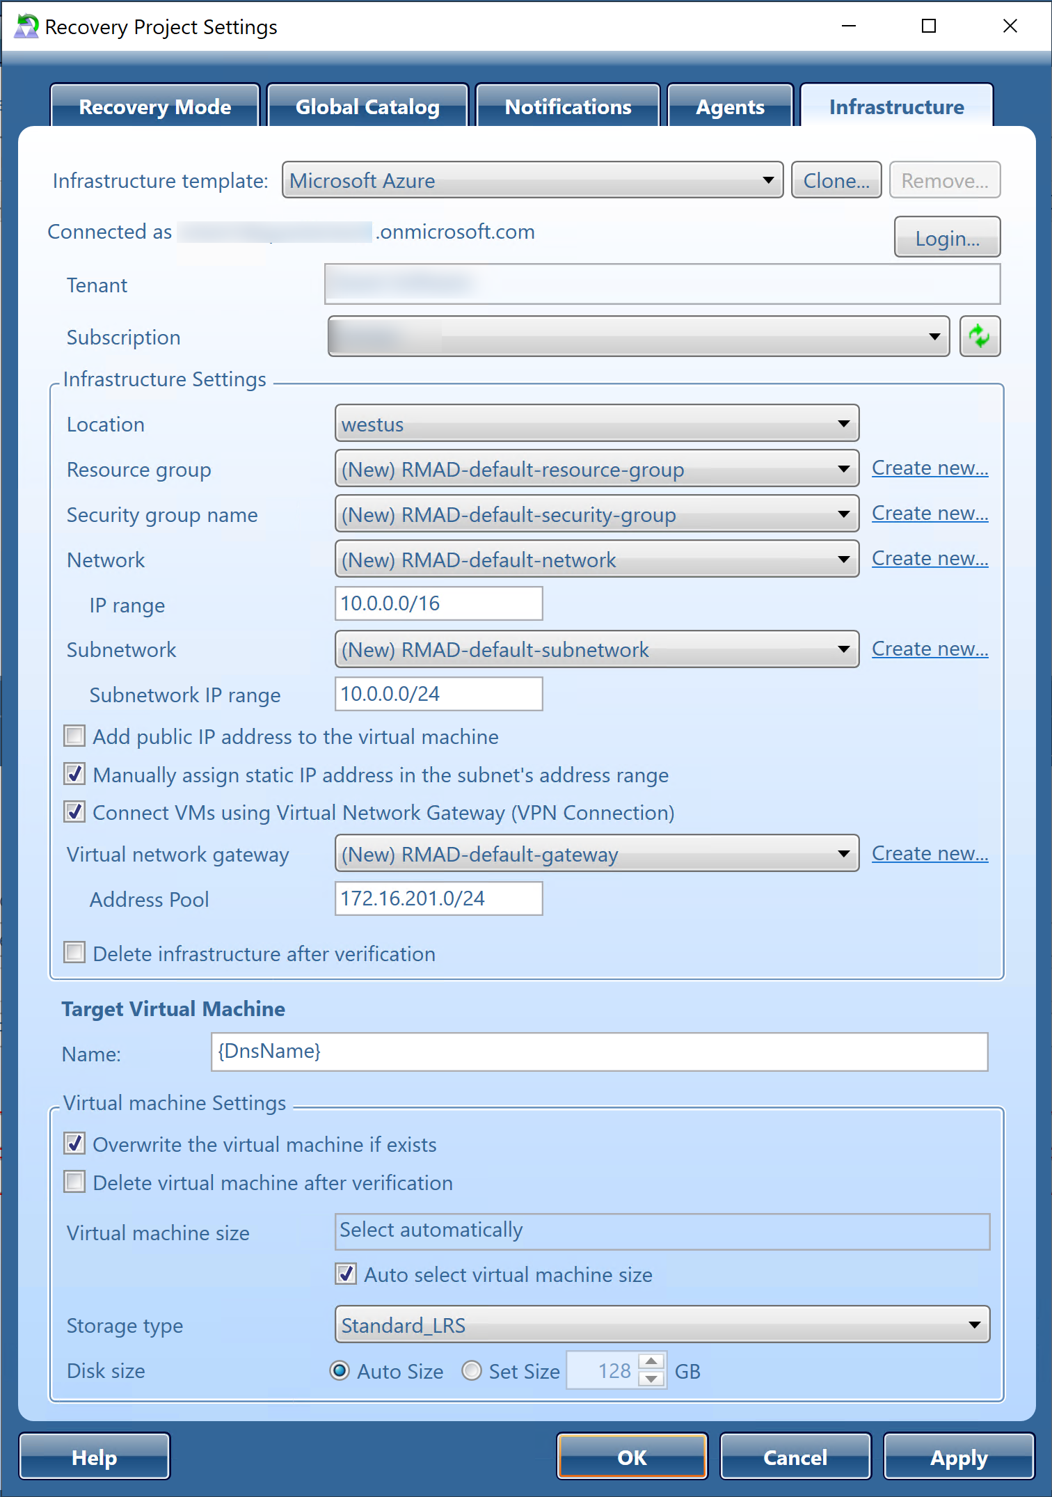Screen dimensions: 1052x1497
Task: Go to the Notifications tab
Action: click(x=568, y=106)
